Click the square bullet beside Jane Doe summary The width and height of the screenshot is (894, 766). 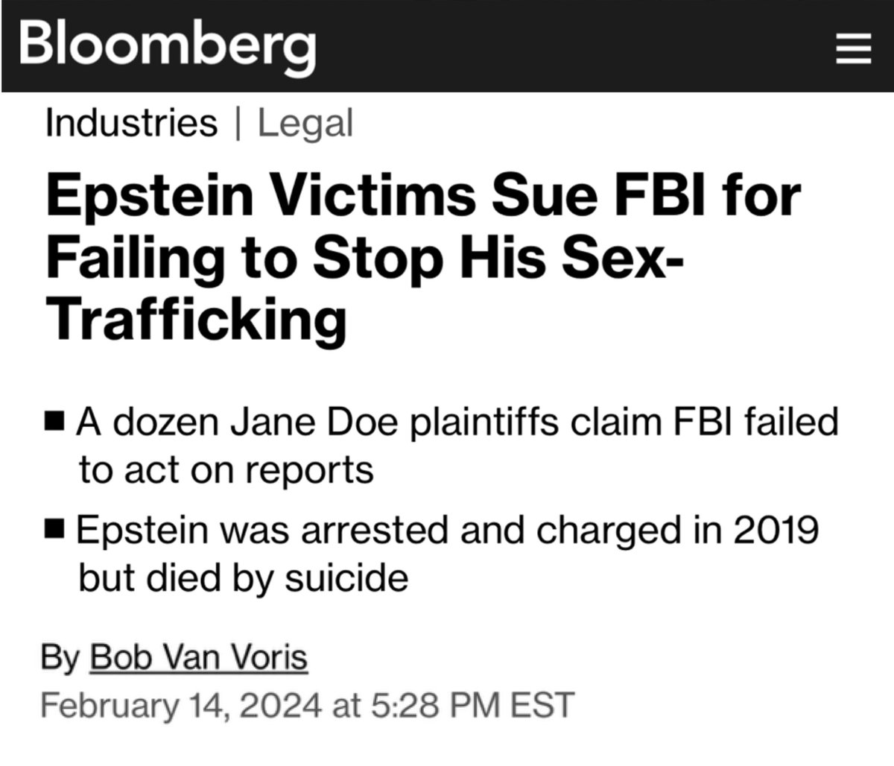coord(54,422)
